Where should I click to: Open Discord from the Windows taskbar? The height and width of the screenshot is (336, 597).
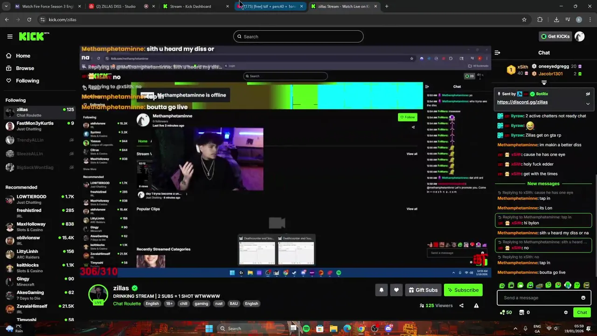coord(388,329)
